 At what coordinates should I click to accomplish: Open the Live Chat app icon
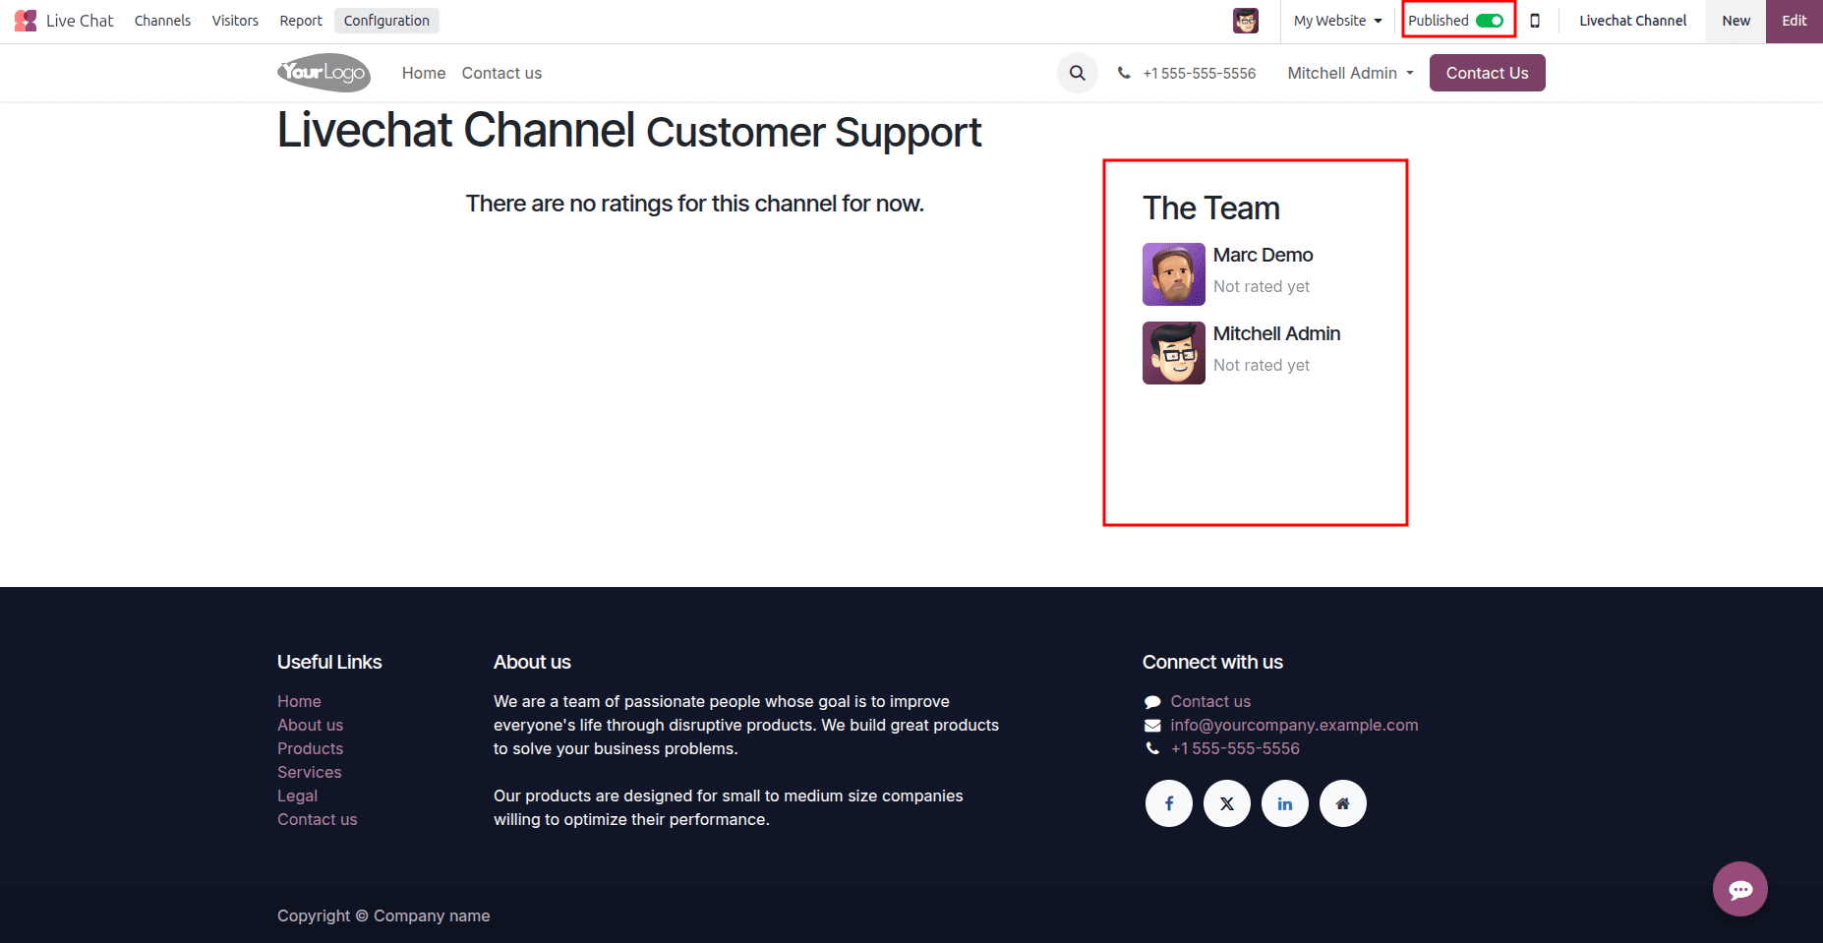25,20
